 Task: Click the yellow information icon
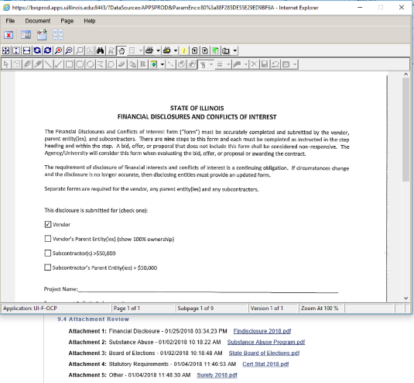click(184, 50)
